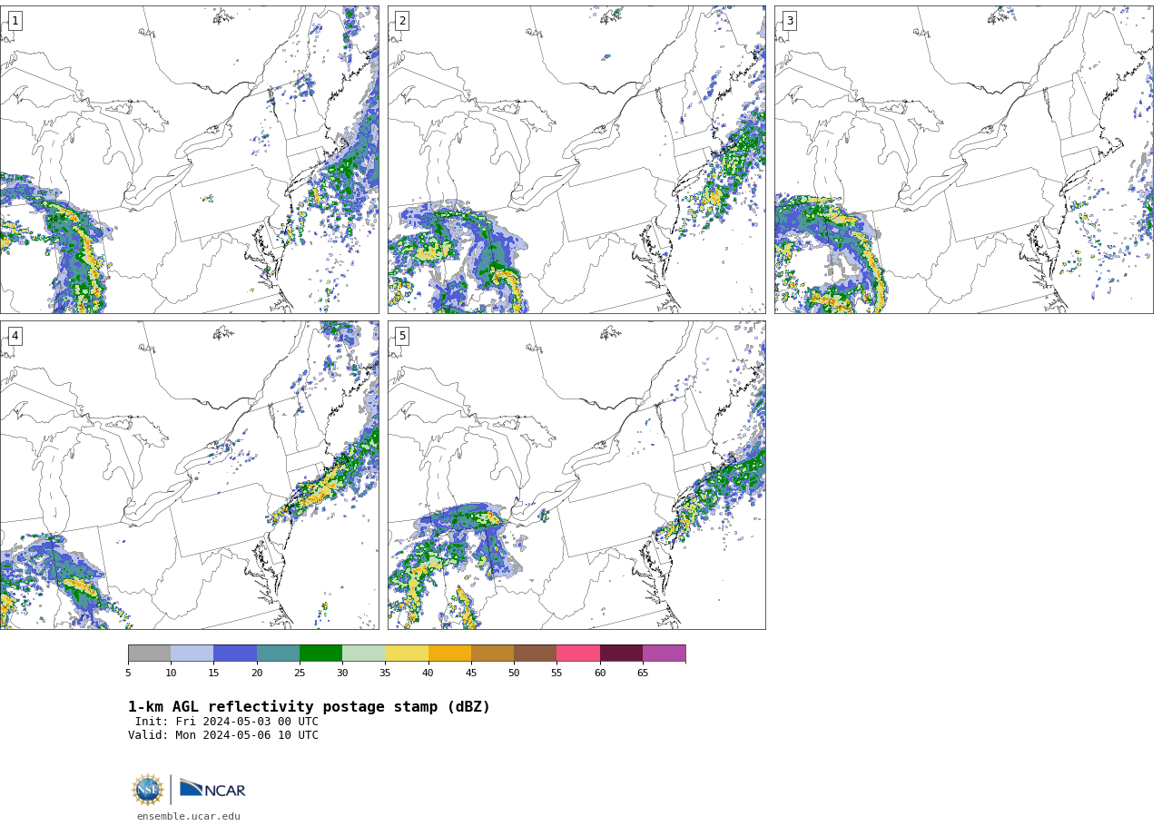This screenshot has height=826, width=1162.
Task: Click the Valid: Mon 2024-05-06 10 UTC text
Action: 223,736
